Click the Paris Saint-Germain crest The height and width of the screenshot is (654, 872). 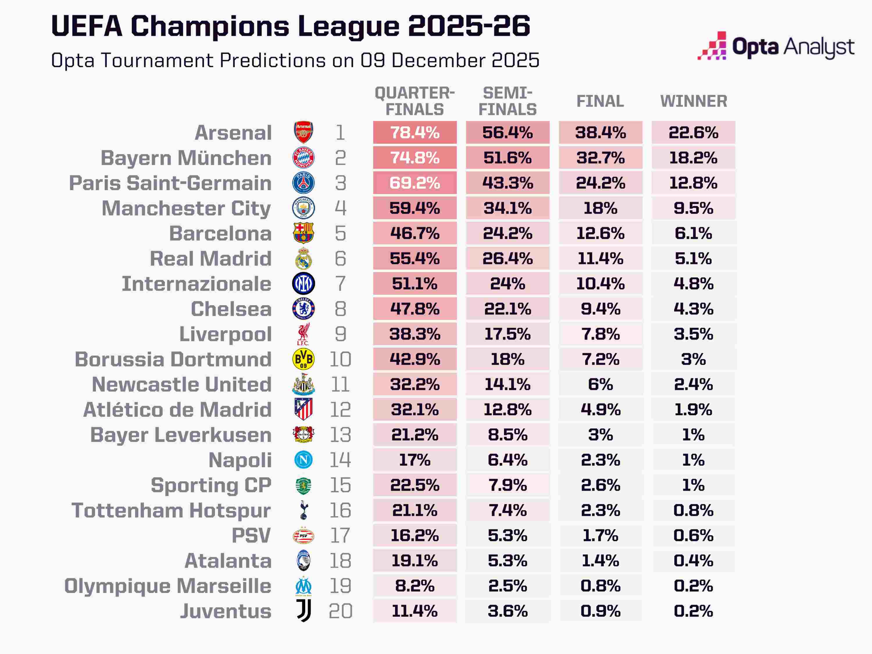[303, 183]
